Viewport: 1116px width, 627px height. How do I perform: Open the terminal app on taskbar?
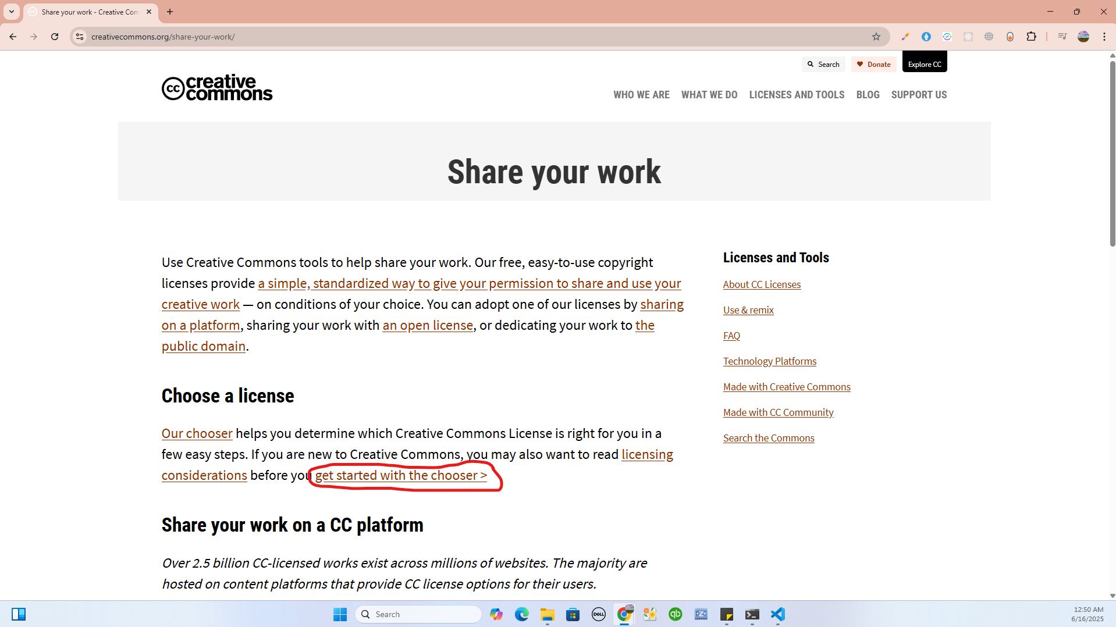click(x=752, y=614)
